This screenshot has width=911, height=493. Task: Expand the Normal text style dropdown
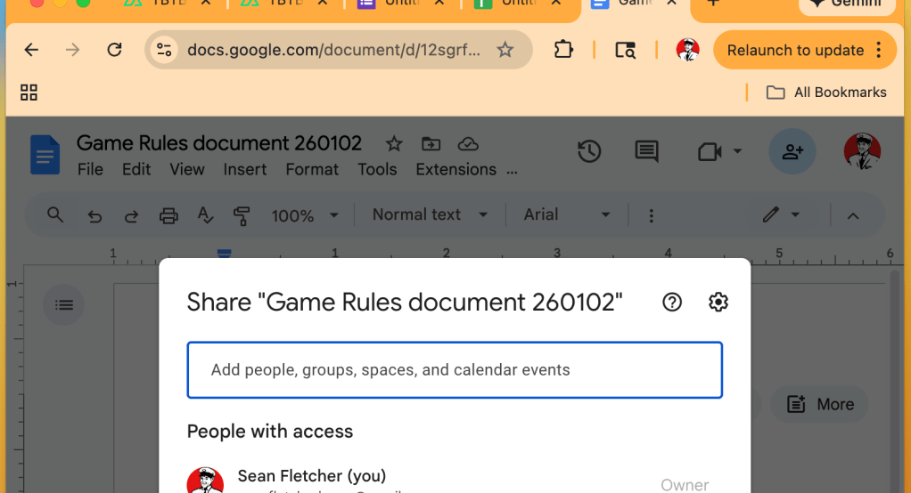click(430, 214)
